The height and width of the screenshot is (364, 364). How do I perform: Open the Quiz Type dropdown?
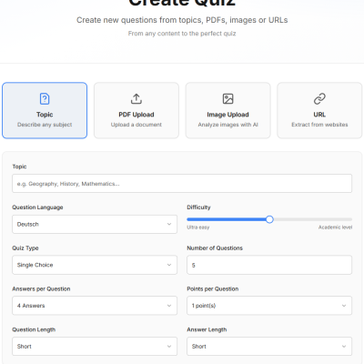click(x=95, y=265)
